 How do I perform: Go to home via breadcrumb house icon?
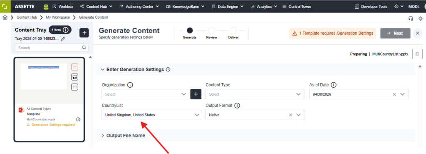pos(5,17)
